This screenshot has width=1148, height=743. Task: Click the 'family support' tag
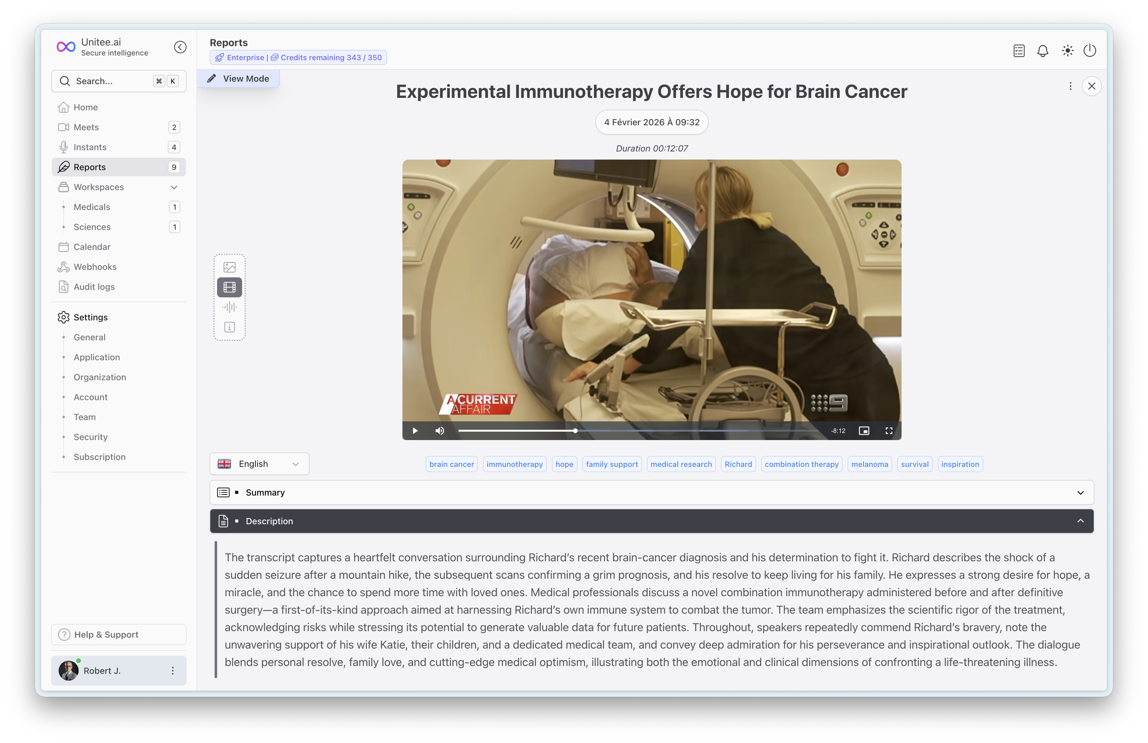[612, 464]
